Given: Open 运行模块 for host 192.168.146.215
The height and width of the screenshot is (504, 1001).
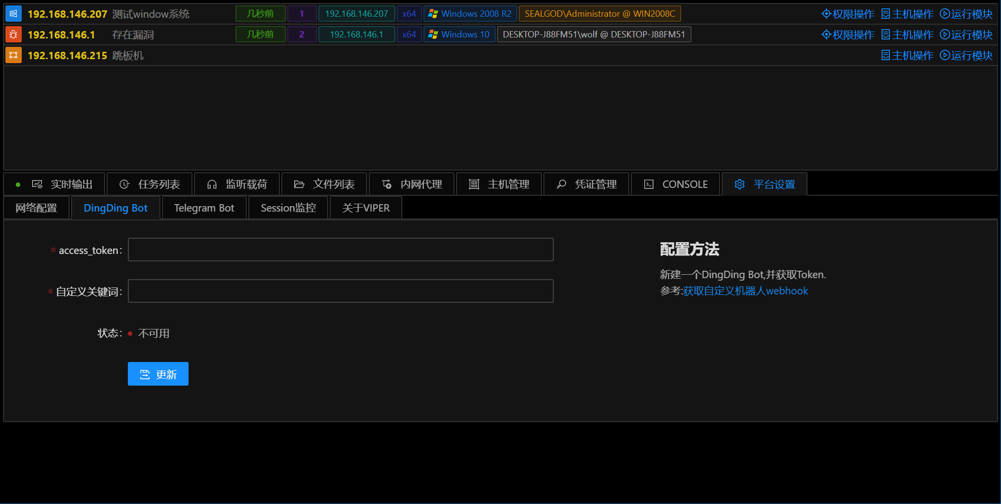Looking at the screenshot, I should pyautogui.click(x=966, y=55).
